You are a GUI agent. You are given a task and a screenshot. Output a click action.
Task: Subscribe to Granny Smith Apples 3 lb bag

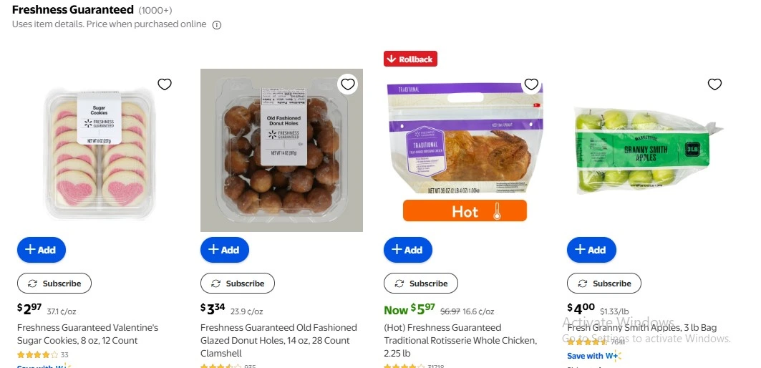pos(604,284)
